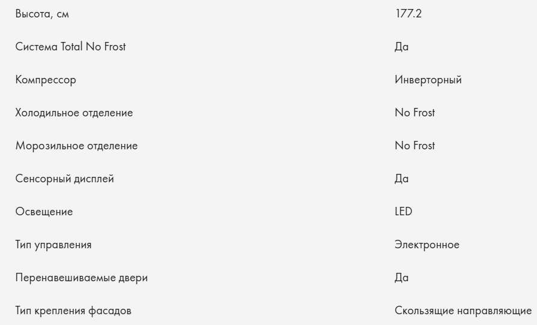The width and height of the screenshot is (537, 325).
Task: Click the "Тип крепления фасадов" label
Action: click(x=73, y=311)
